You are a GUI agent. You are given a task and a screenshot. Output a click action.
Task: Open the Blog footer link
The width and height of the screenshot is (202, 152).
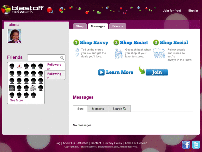58,143
